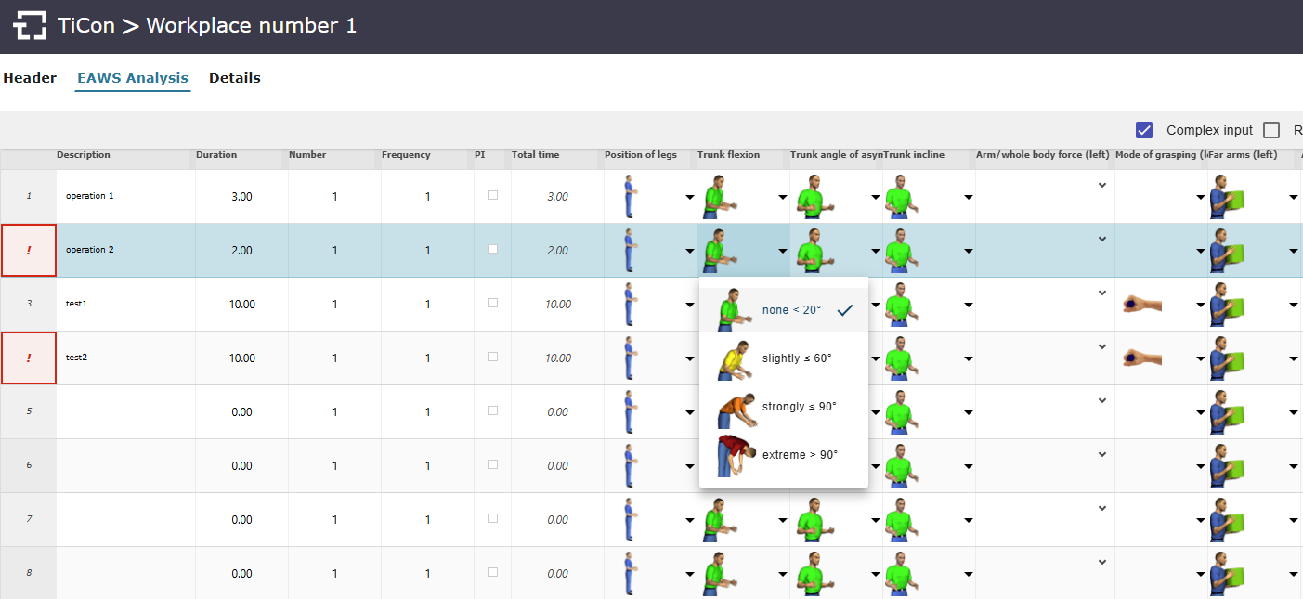The height and width of the screenshot is (599, 1303).
Task: Click the red warning icon on operation 2
Action: [29, 251]
